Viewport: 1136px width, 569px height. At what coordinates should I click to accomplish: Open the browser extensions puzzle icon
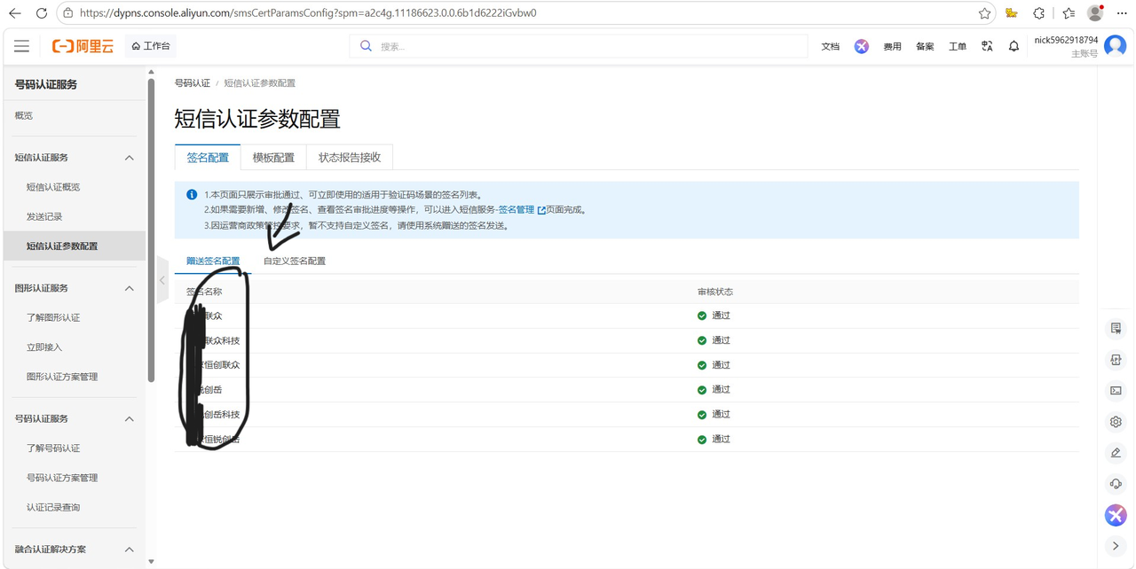pos(1039,13)
